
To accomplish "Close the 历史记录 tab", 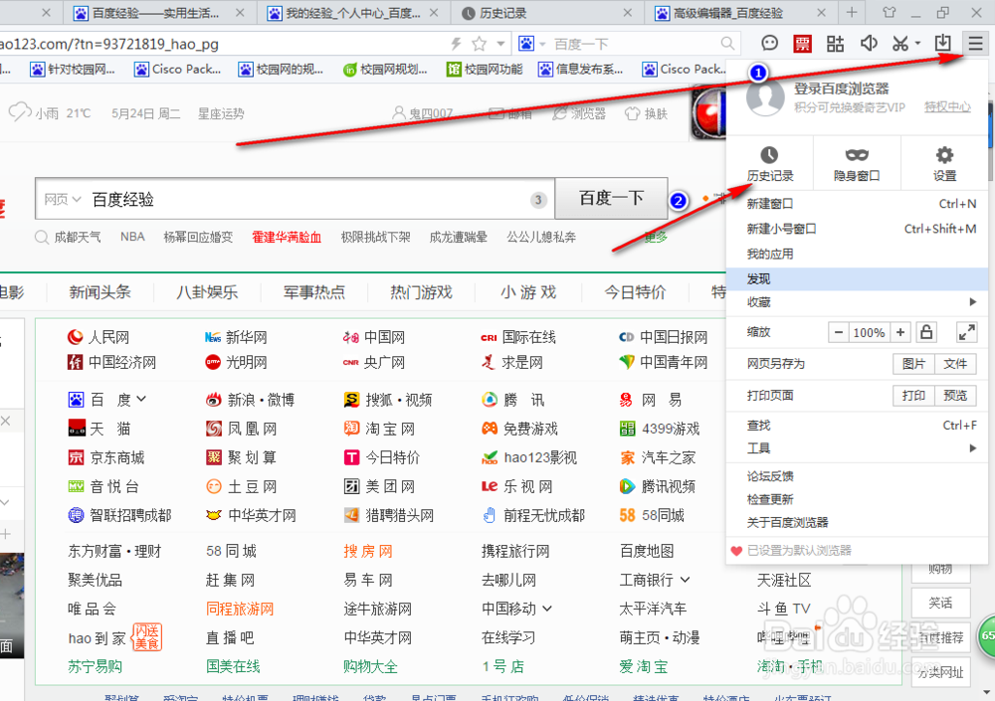I will (x=627, y=13).
